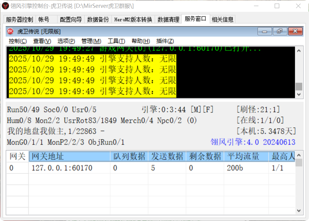Switch to the HeroM2版本转换 tab

(133, 19)
